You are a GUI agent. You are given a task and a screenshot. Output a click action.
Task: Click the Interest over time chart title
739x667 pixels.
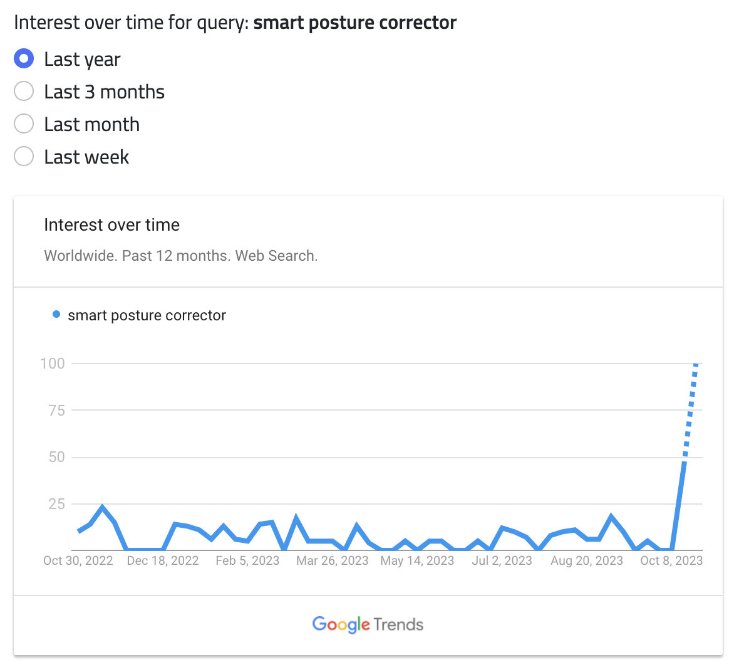coord(111,225)
